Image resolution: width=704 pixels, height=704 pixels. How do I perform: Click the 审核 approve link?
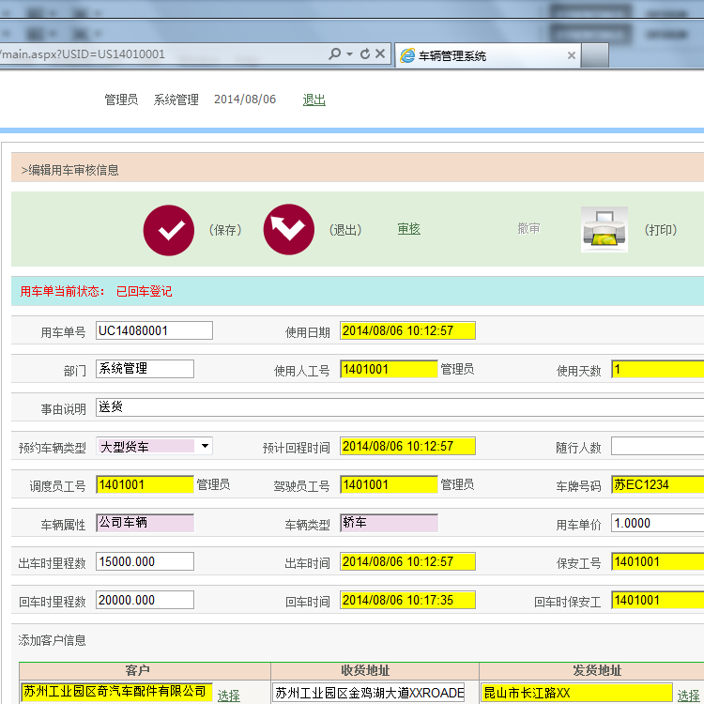click(x=409, y=229)
